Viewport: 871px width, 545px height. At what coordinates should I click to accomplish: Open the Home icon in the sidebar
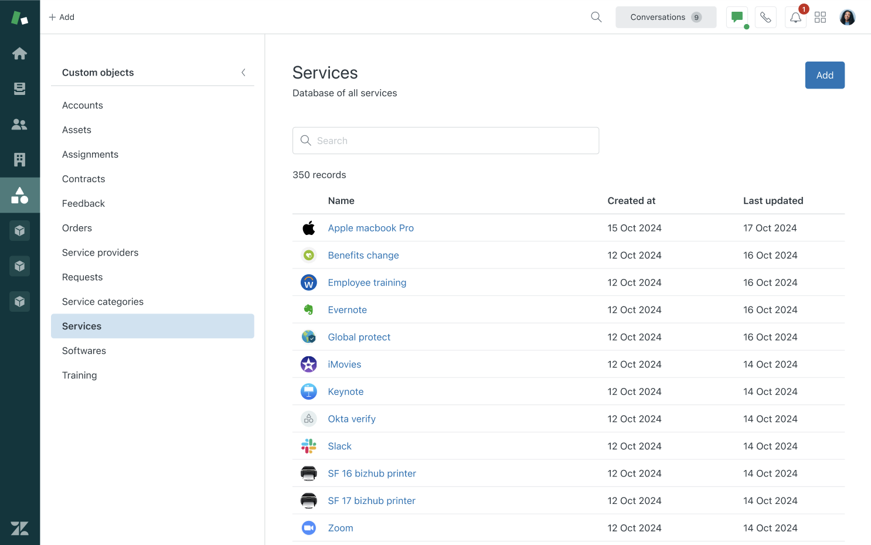pos(19,53)
